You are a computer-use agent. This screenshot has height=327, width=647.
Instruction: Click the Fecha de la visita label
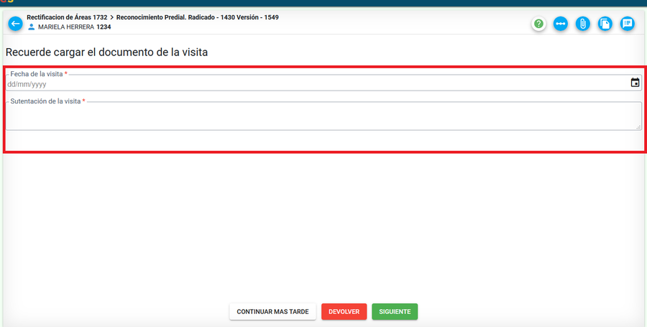point(37,74)
